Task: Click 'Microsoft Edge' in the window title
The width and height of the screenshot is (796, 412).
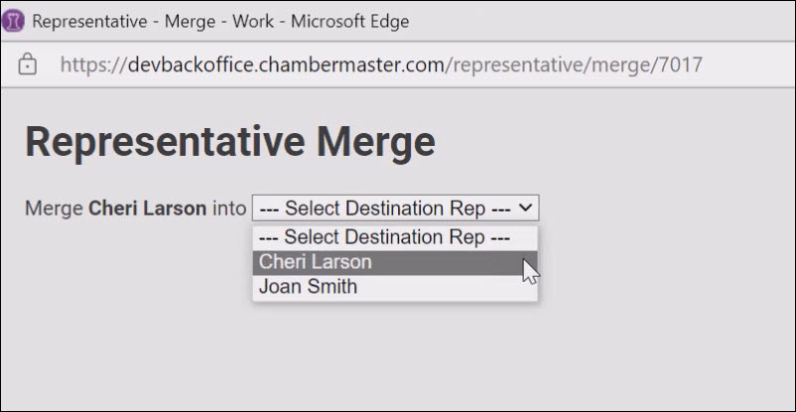Action: tap(348, 21)
